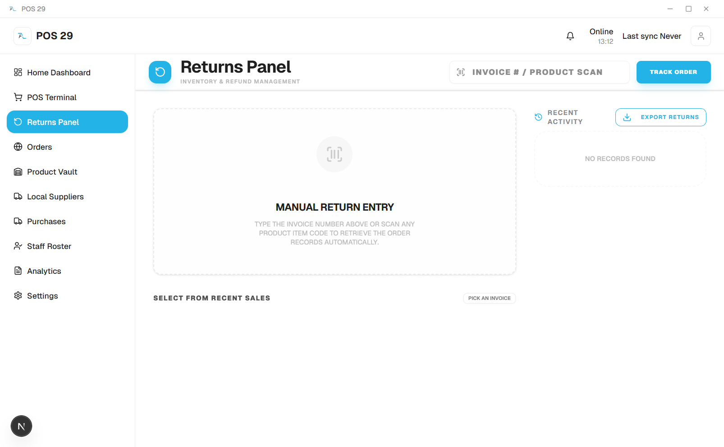Click large barcode icon in manual entry
The image size is (724, 447).
click(335, 154)
